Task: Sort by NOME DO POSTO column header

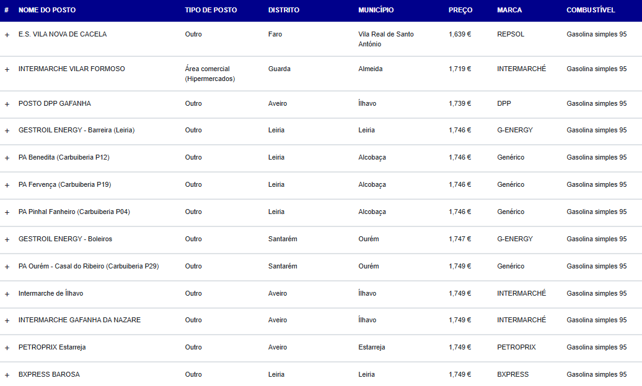Action: pos(47,11)
